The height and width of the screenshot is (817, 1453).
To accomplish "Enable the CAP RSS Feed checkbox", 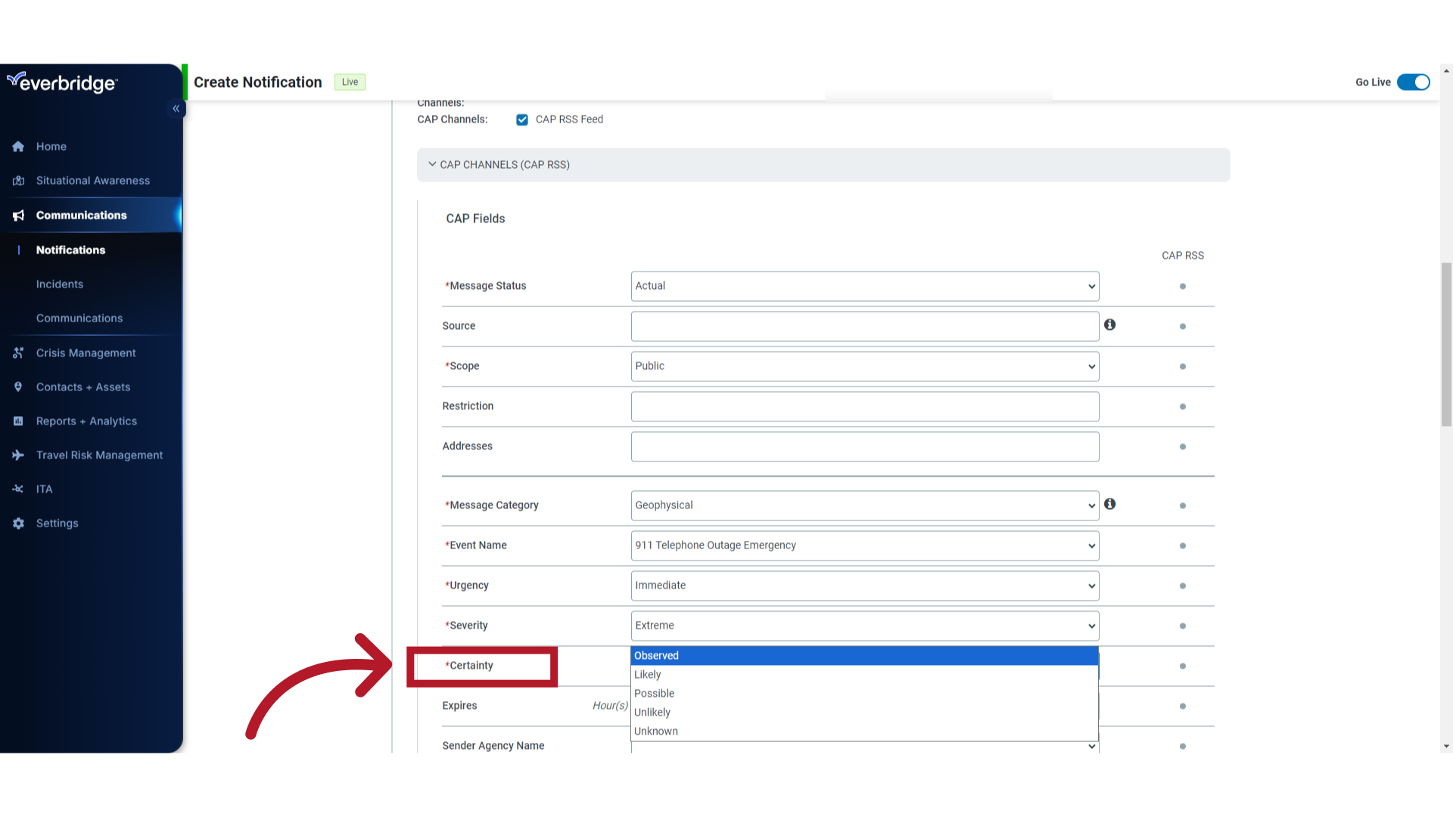I will [x=522, y=119].
